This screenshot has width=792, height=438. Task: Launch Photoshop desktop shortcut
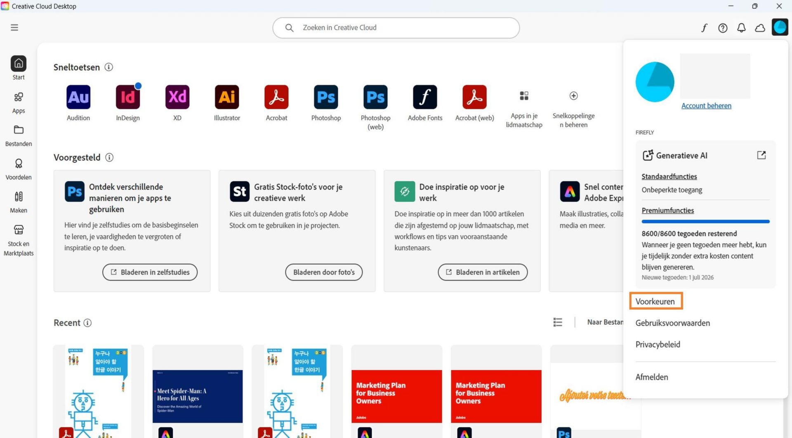[326, 97]
